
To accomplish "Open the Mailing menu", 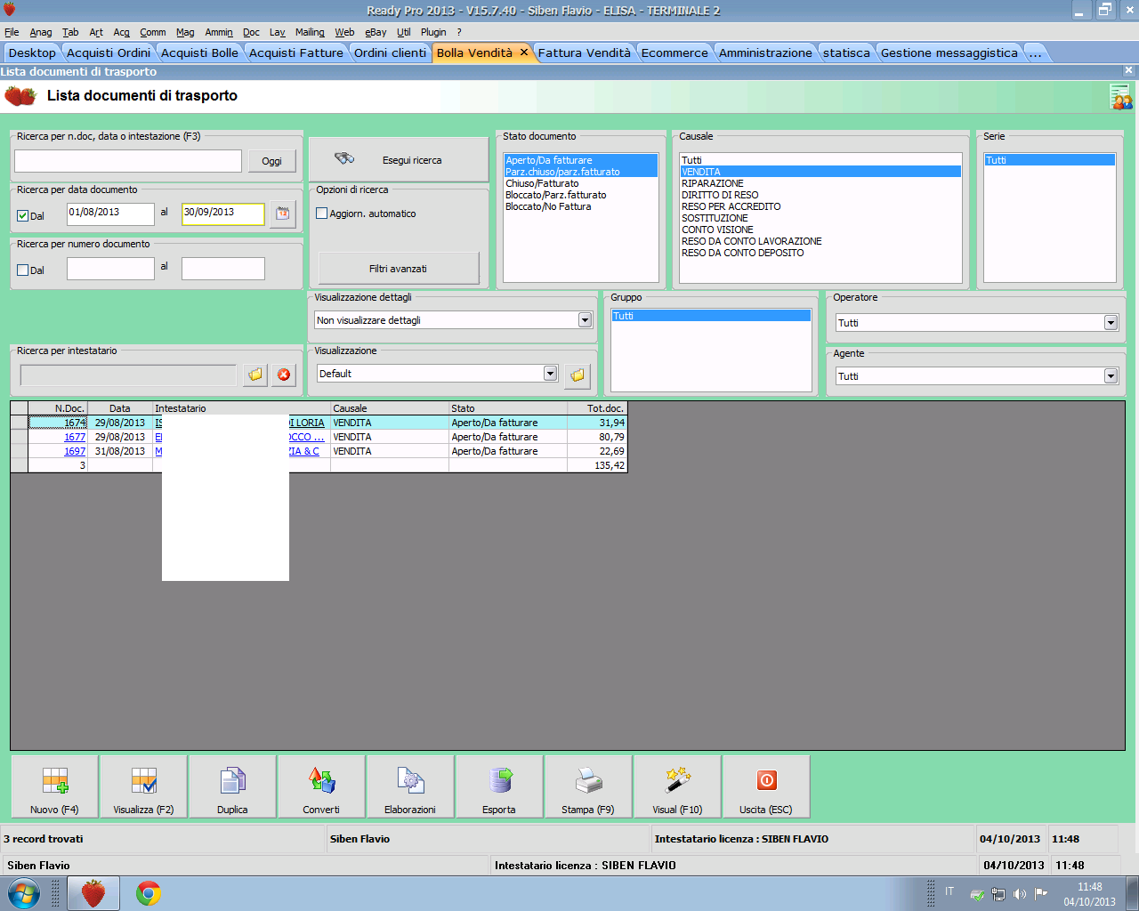I will (310, 32).
